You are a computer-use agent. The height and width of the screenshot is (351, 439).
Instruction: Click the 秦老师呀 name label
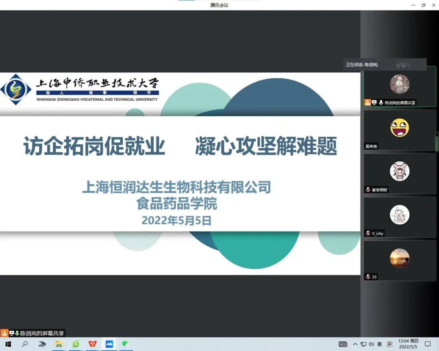pyautogui.click(x=380, y=190)
